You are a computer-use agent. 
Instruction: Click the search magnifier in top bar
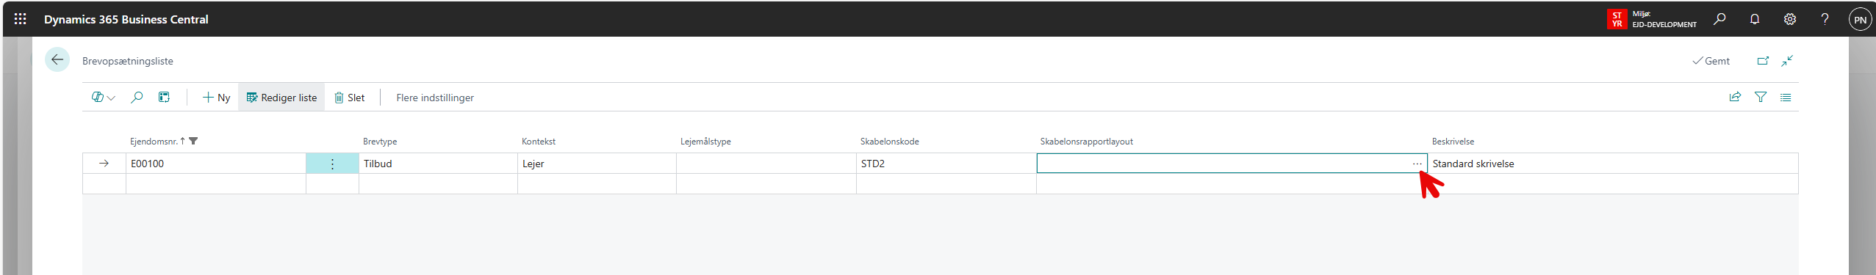pos(1719,19)
